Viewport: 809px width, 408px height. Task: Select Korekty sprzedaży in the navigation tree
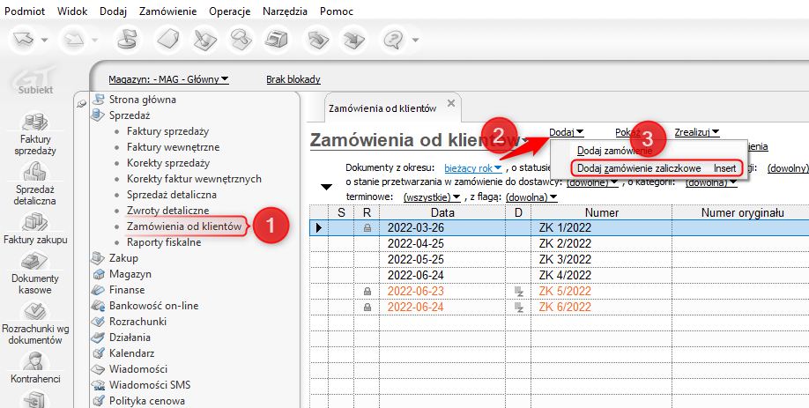point(167,163)
